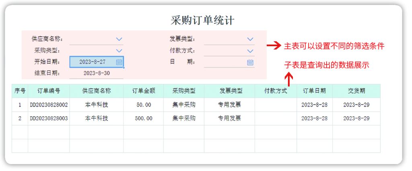Image resolution: width=412 pixels, height=171 pixels.
Task: Click the 订单编号 column header
Action: [x=49, y=91]
